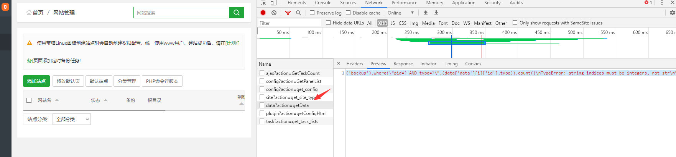Filter requests by Img type
This screenshot has width=676, height=157.
(414, 23)
